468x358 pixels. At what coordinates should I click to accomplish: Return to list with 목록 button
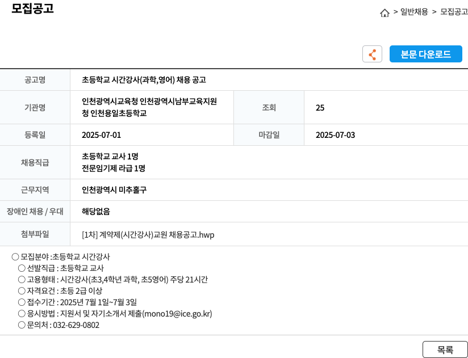(x=445, y=349)
